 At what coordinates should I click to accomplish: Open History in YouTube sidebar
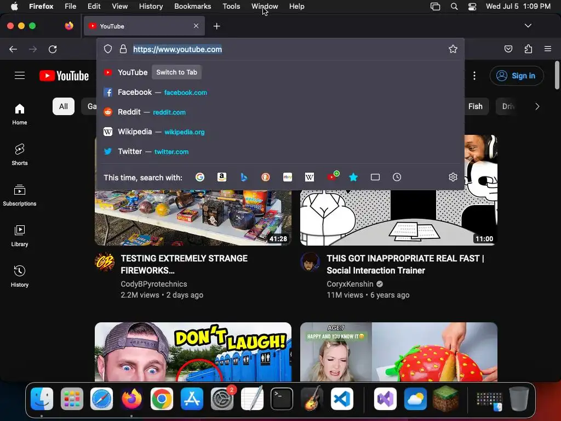point(20,276)
